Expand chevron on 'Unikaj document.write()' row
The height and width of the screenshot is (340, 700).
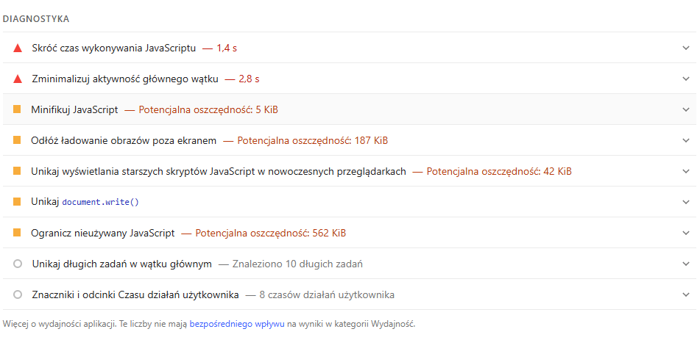(x=686, y=202)
